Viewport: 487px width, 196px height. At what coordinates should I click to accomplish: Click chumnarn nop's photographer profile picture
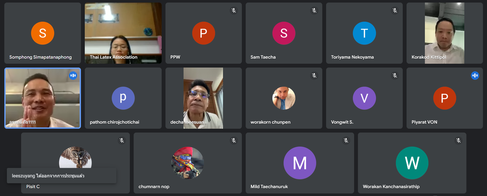click(x=188, y=163)
